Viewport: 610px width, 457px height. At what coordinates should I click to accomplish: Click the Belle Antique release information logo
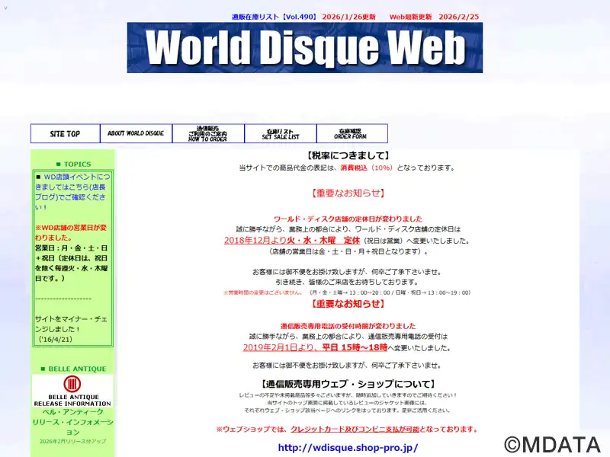pyautogui.click(x=72, y=391)
